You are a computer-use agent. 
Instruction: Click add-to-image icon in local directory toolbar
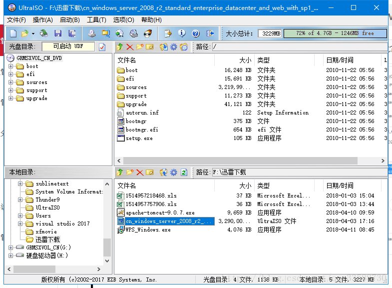pos(164,172)
